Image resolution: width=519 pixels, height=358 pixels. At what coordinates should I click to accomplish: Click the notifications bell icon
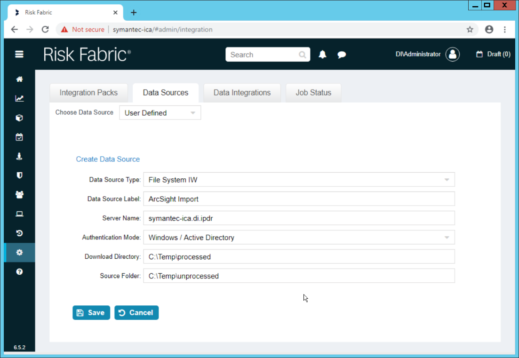pos(322,55)
